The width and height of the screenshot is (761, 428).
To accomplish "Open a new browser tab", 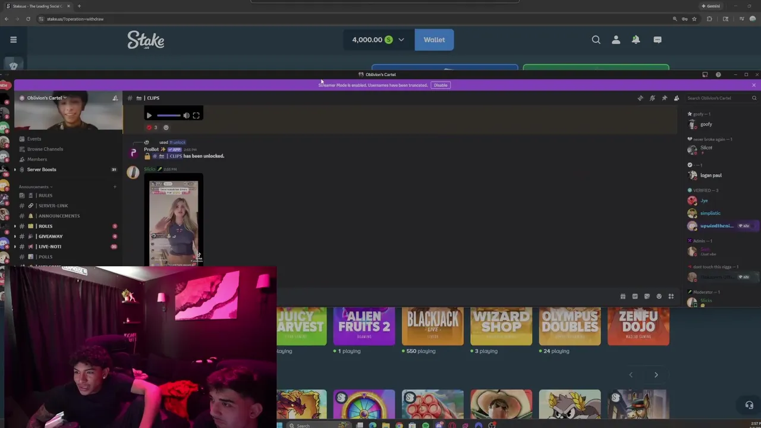I will [x=79, y=6].
